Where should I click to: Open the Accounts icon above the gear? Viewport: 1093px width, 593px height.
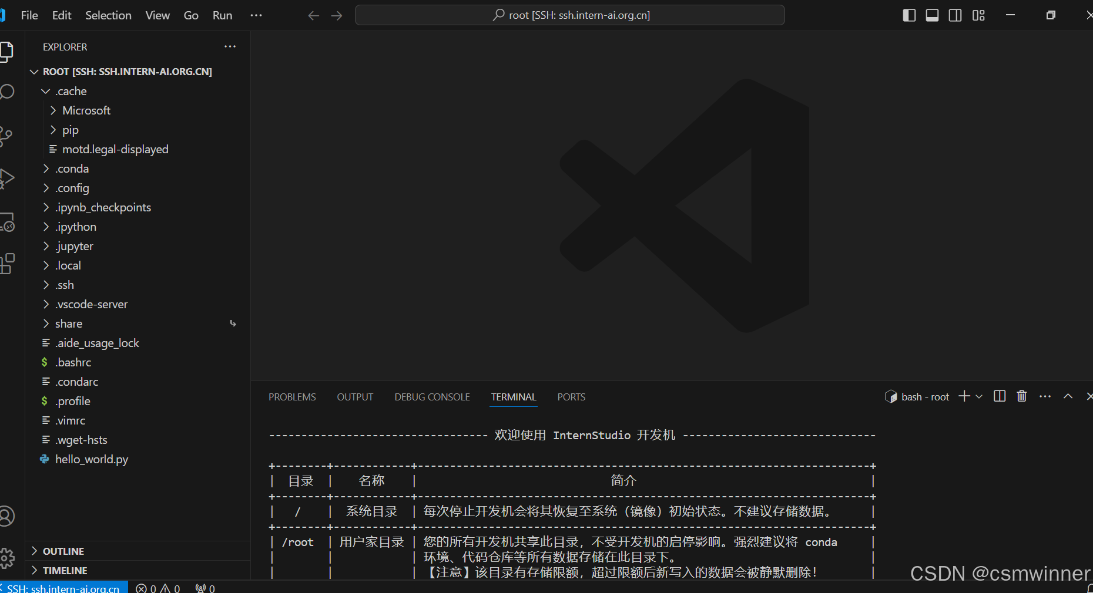click(7, 515)
